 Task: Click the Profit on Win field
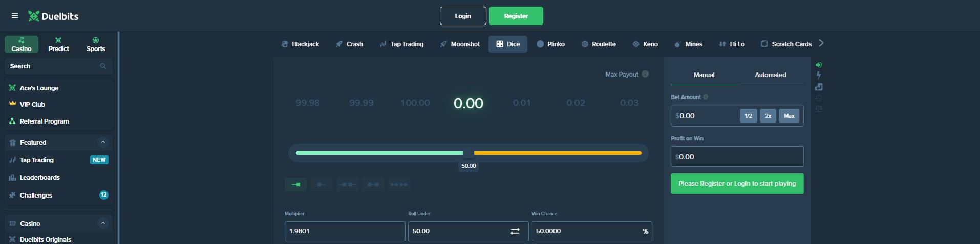pos(737,157)
